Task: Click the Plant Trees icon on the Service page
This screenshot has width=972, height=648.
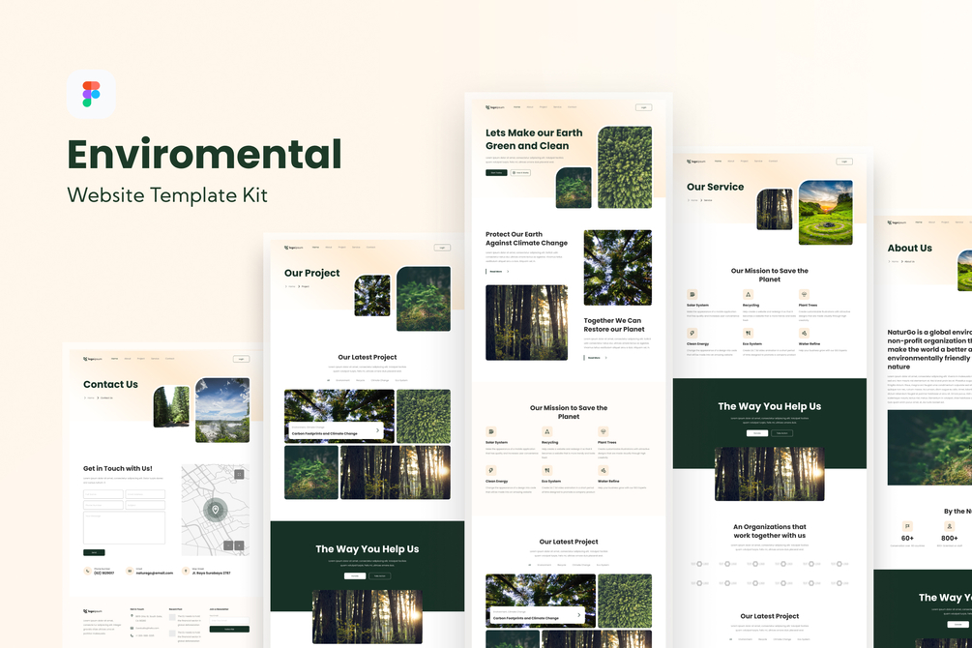Action: tap(804, 295)
